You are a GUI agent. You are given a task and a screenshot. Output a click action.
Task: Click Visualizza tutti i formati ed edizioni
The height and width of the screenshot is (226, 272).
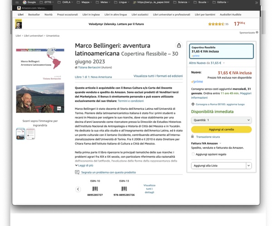(158, 76)
